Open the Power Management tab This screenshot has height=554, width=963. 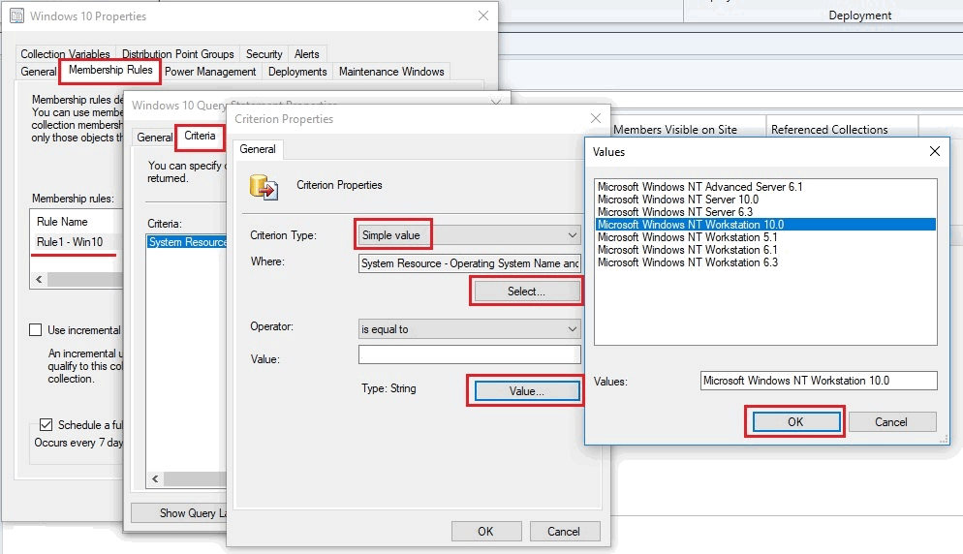coord(210,72)
